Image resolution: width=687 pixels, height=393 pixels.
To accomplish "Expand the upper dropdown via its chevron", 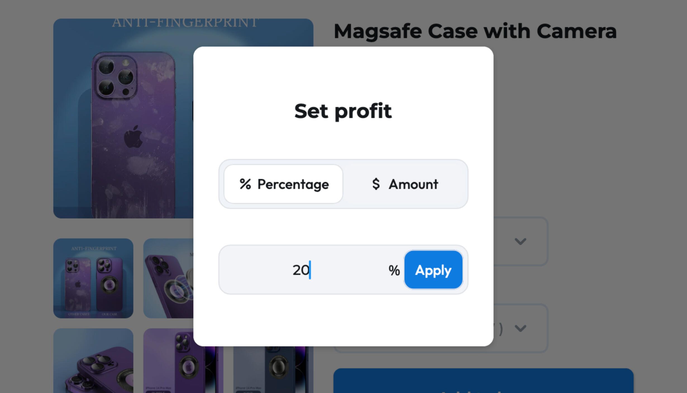I will click(x=520, y=241).
